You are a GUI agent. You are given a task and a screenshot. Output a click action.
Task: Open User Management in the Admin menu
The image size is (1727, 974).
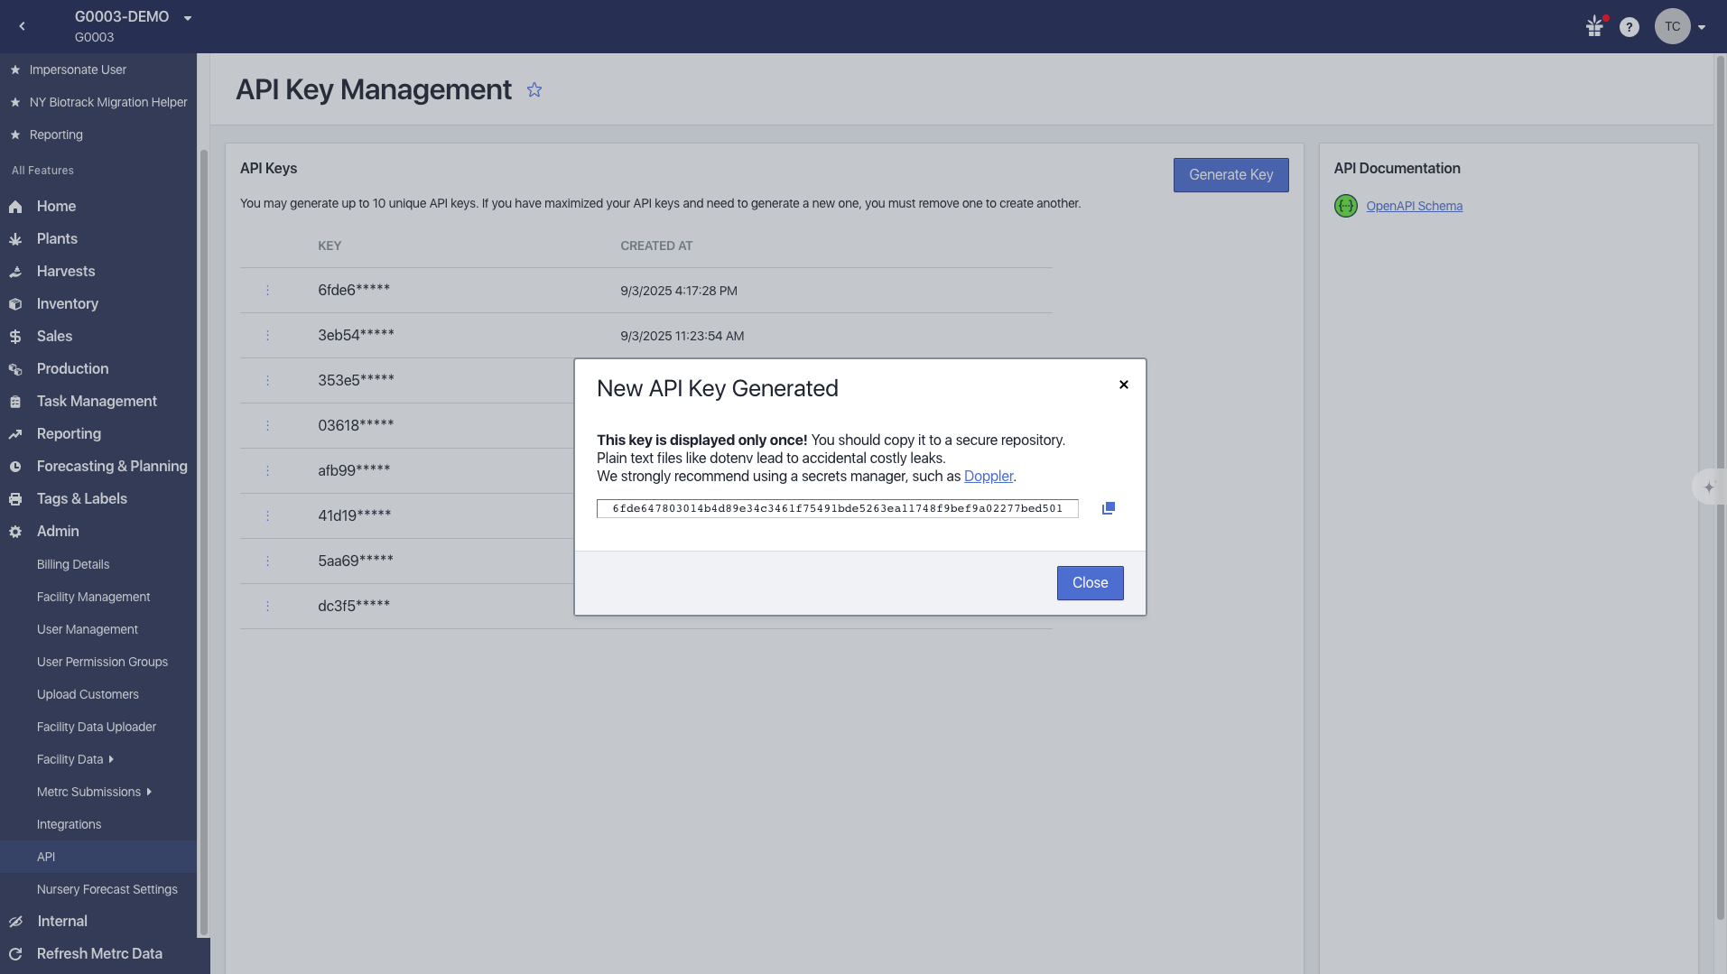click(x=88, y=629)
